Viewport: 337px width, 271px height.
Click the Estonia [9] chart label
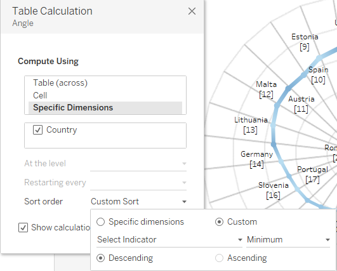click(305, 42)
